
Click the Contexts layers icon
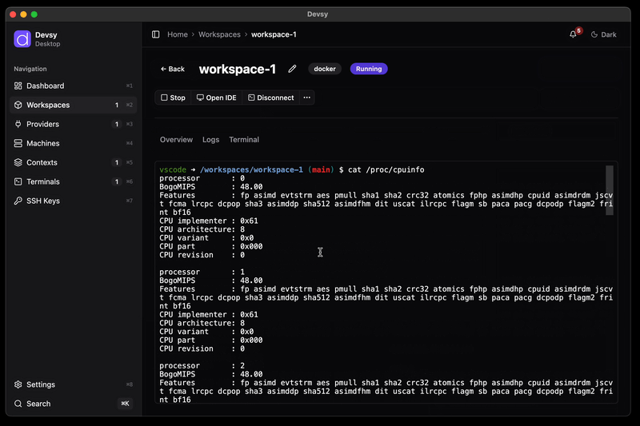click(18, 162)
